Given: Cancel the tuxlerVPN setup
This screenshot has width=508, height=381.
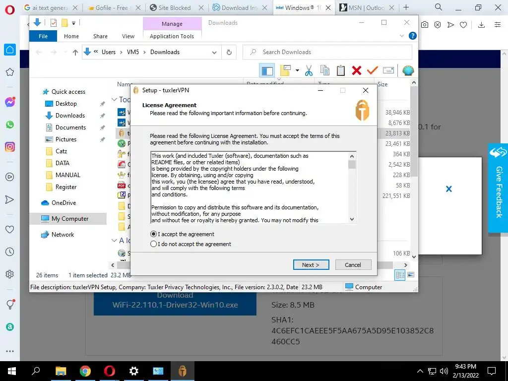Looking at the screenshot, I should click(x=353, y=265).
